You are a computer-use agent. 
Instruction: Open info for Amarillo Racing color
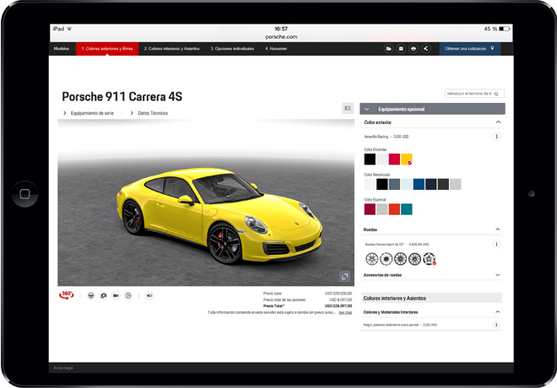click(x=496, y=137)
